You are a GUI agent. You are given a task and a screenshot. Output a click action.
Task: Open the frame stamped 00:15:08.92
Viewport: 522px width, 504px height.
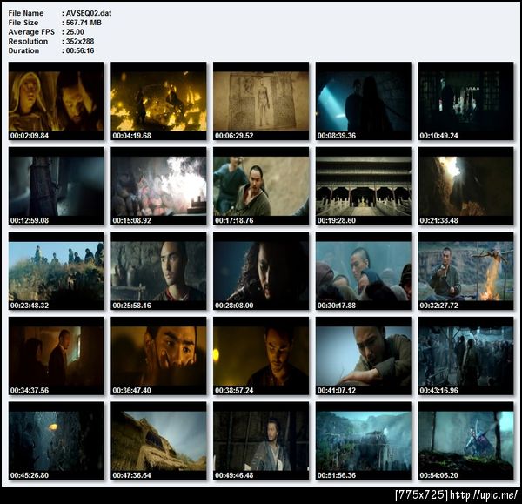point(158,186)
